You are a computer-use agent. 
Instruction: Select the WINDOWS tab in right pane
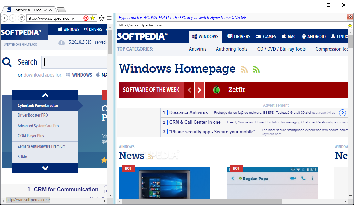click(205, 37)
